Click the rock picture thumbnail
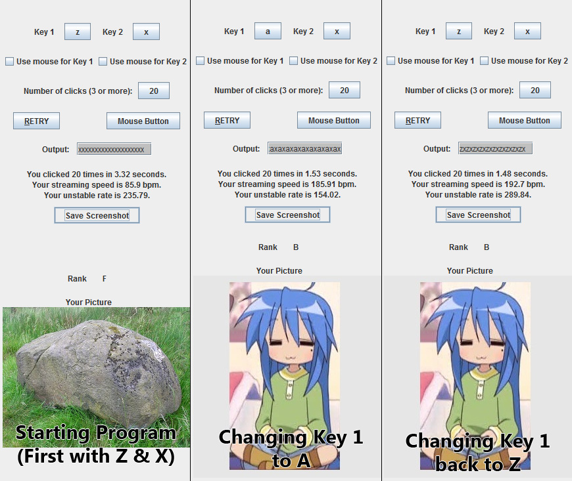Viewport: 572px width, 481px height. (x=96, y=377)
